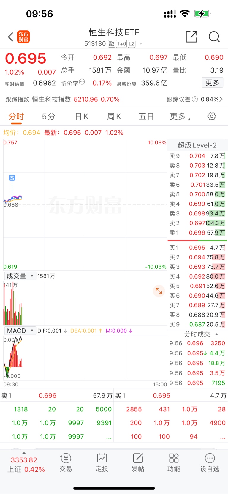Tap the back arrow icon
This screenshot has height=494, width=228.
point(11,37)
